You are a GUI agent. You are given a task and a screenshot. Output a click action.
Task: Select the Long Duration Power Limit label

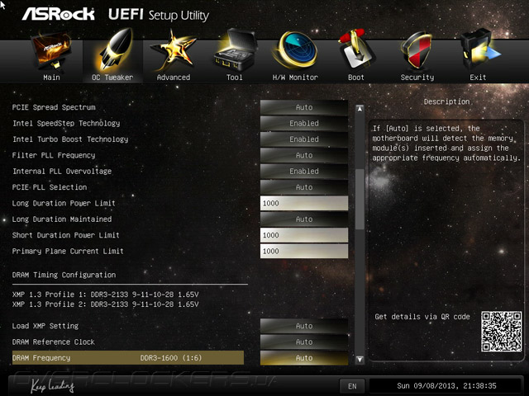[x=64, y=203]
